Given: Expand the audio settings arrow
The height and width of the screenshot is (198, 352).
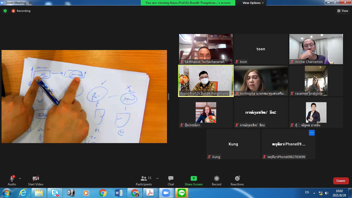Looking at the screenshot, I should coord(20,178).
